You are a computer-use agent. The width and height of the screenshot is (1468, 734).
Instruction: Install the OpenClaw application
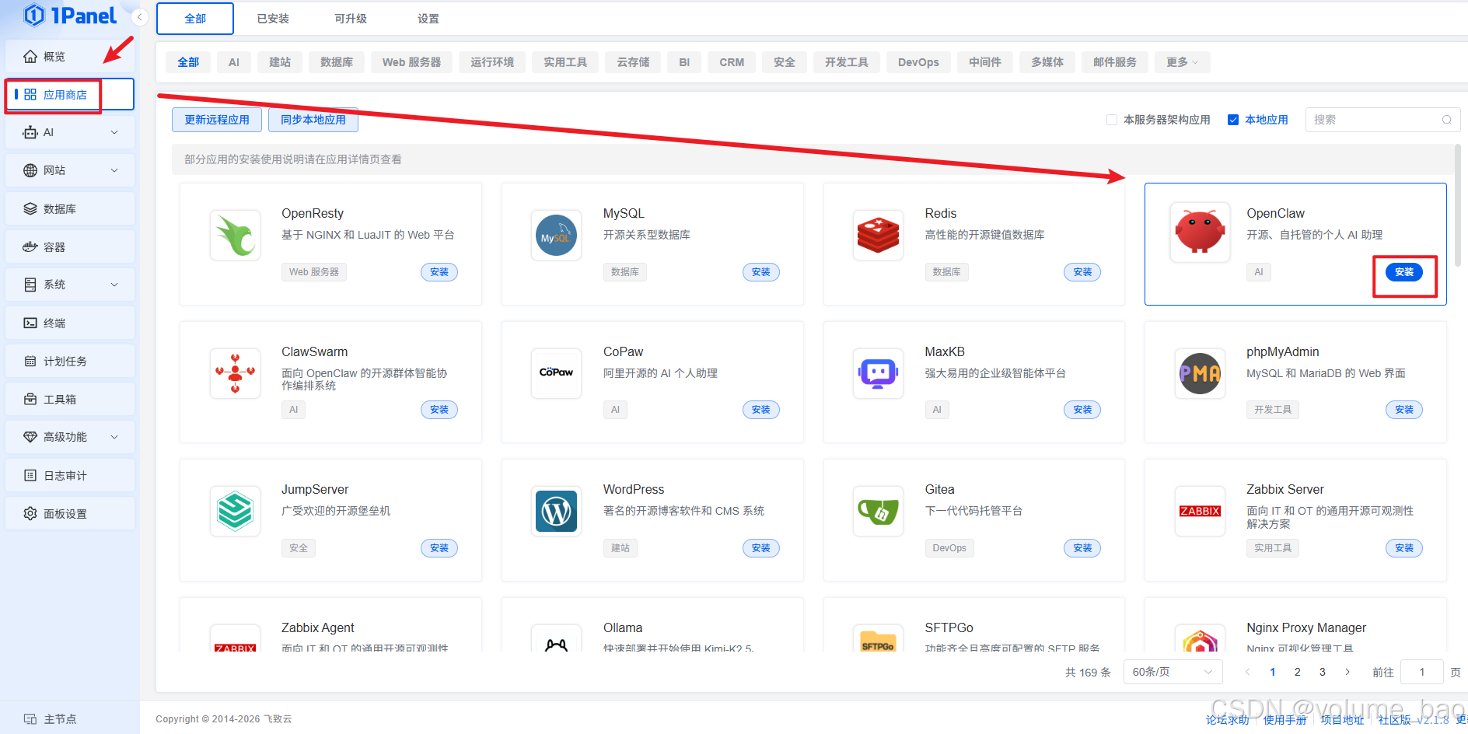point(1403,271)
